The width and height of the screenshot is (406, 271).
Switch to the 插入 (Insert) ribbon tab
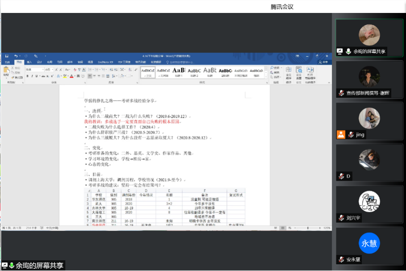pos(29,62)
